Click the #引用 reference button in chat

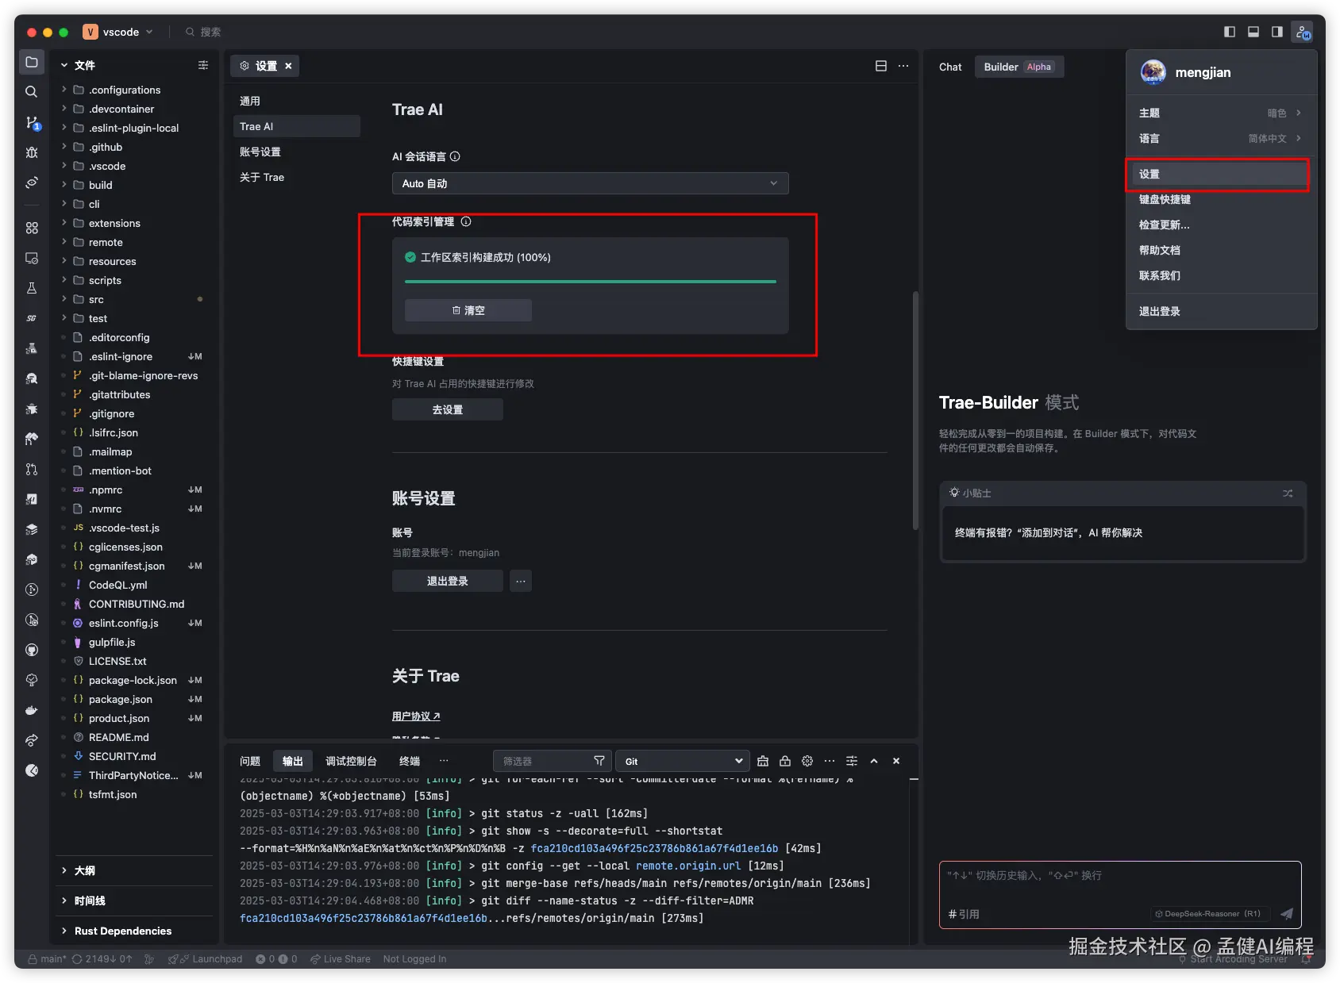pyautogui.click(x=964, y=914)
